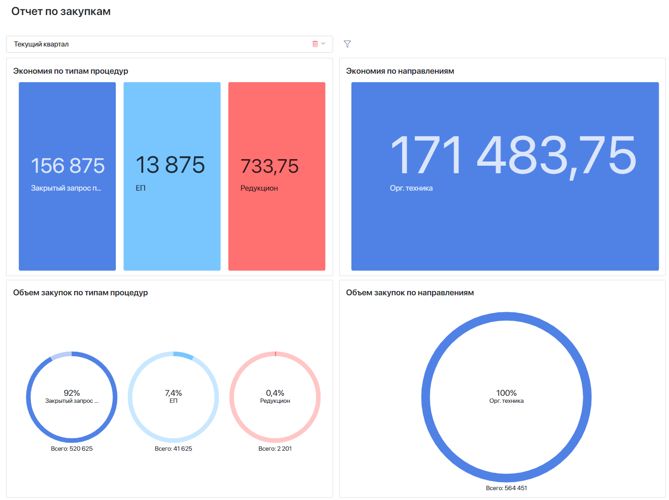Image resolution: width=669 pixels, height=500 pixels.
Task: Click the 'Экономия по направлениям' widget title
Action: [400, 71]
